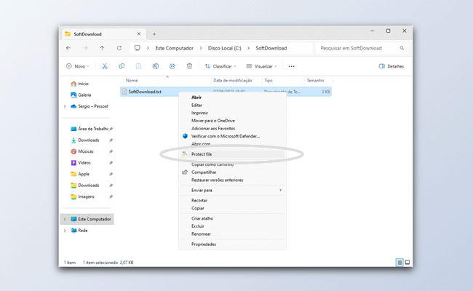Screen dimensions: 473x291
Task: Choose Verificar com o Microsoft Defender
Action: point(226,136)
